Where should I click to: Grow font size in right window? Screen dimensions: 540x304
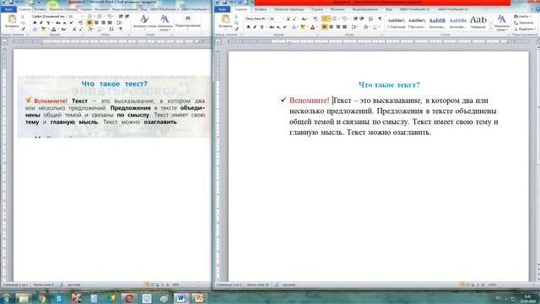click(289, 19)
